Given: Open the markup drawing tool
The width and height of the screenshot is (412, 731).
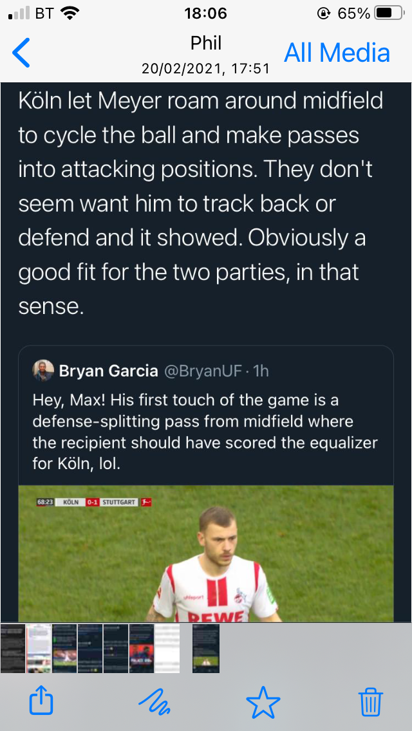Looking at the screenshot, I should (x=154, y=700).
